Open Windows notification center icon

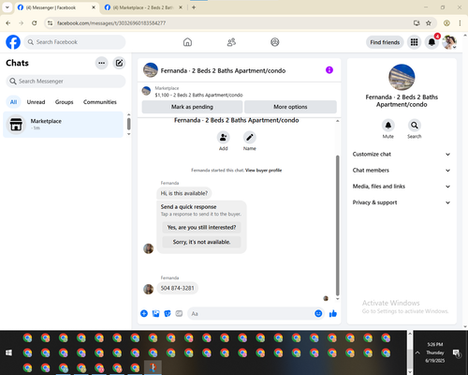[x=457, y=353]
